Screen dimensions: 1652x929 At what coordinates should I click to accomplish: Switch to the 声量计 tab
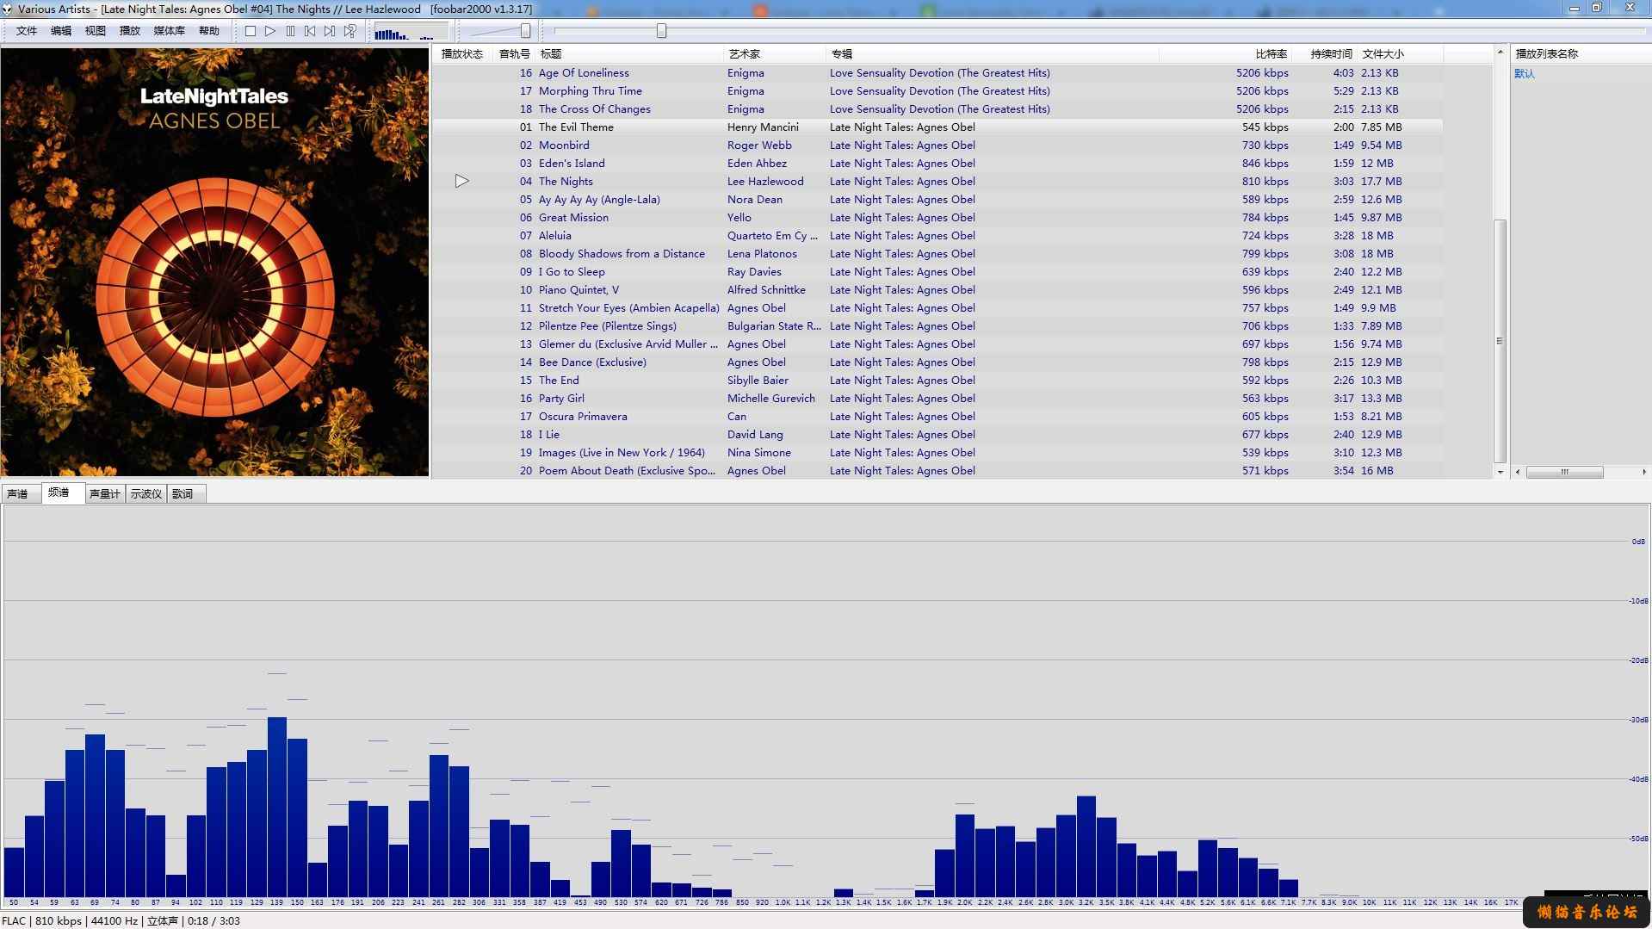pyautogui.click(x=105, y=494)
